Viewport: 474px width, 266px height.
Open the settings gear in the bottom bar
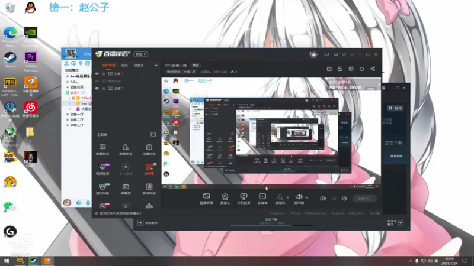[344, 199]
